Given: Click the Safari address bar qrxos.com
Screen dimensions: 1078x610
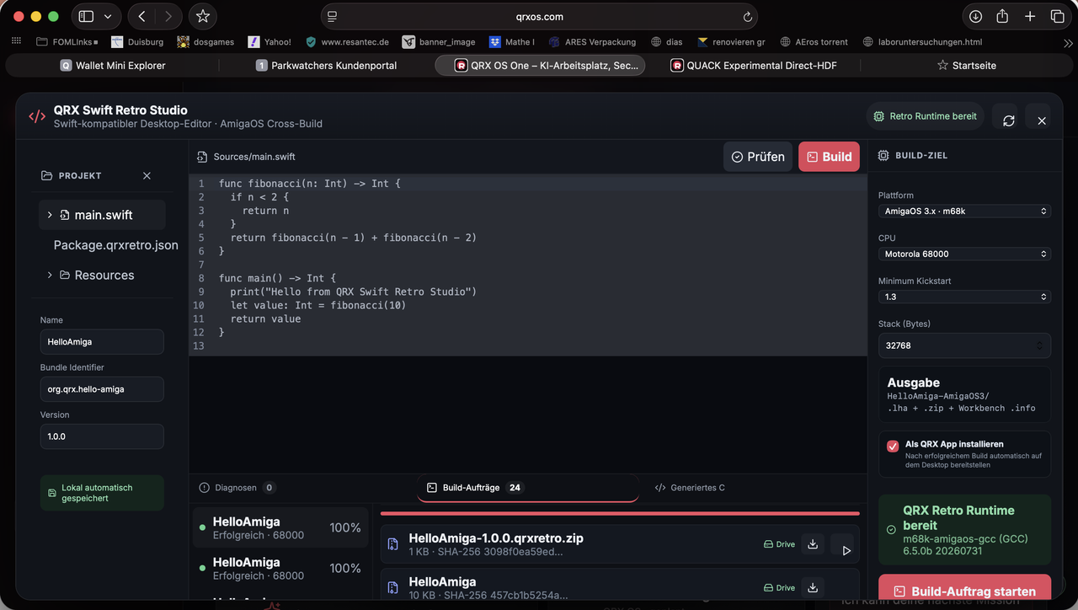Looking at the screenshot, I should pyautogui.click(x=539, y=17).
